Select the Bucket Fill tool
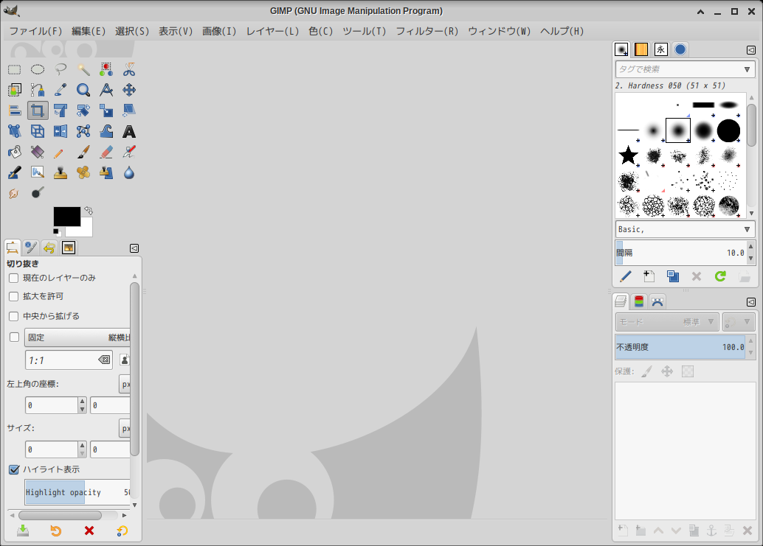 tap(15, 152)
